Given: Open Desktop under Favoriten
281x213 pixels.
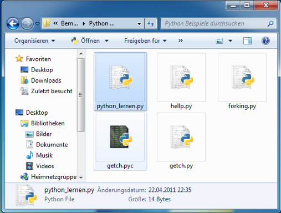Looking at the screenshot, I should click(x=42, y=70).
